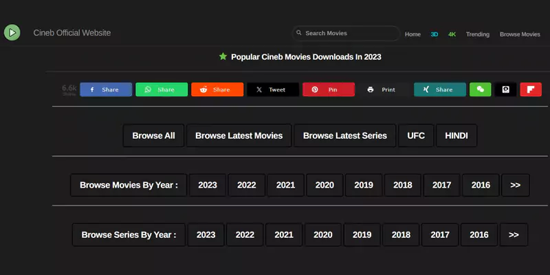The width and height of the screenshot is (550, 275).
Task: Click the Popular Cineb Movies Downloads heading
Action: (306, 57)
